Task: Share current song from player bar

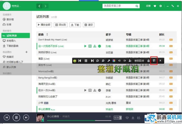Action: pyautogui.click(x=139, y=118)
